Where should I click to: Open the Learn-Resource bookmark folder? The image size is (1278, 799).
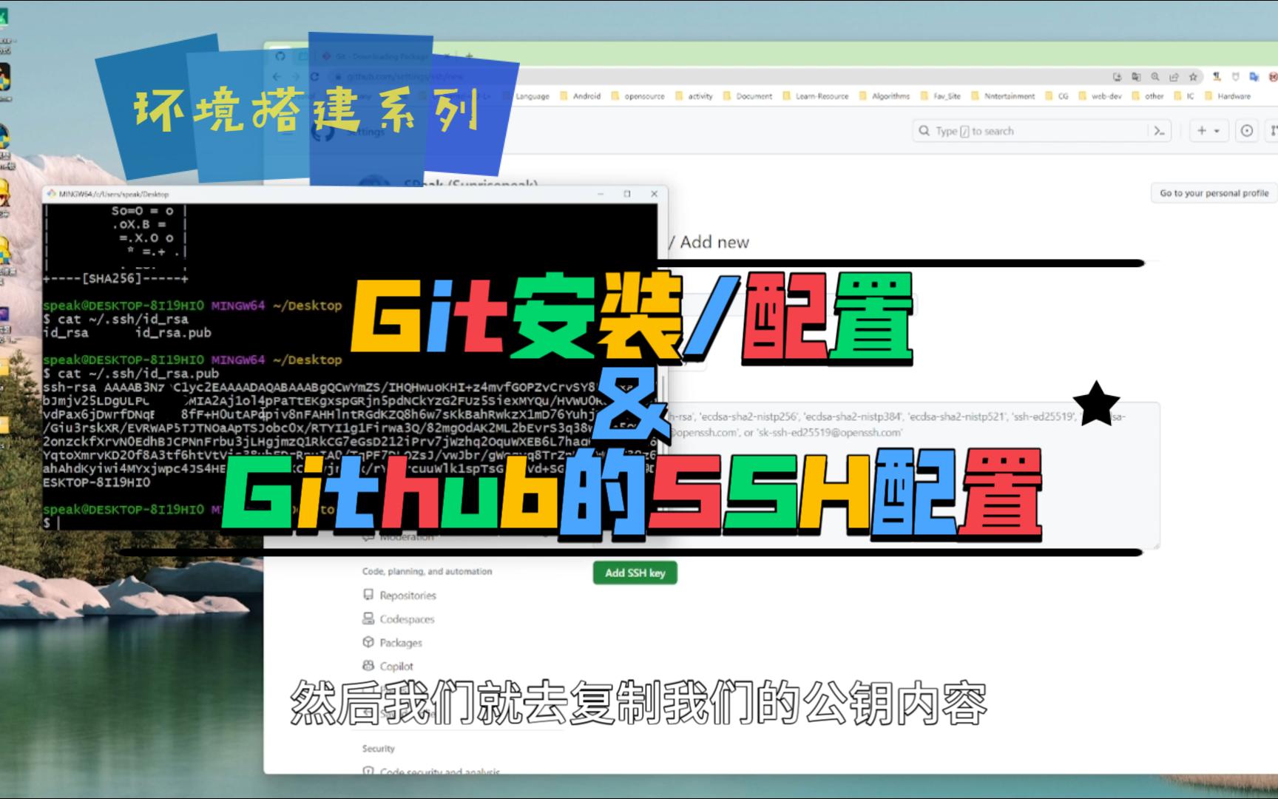tap(816, 96)
